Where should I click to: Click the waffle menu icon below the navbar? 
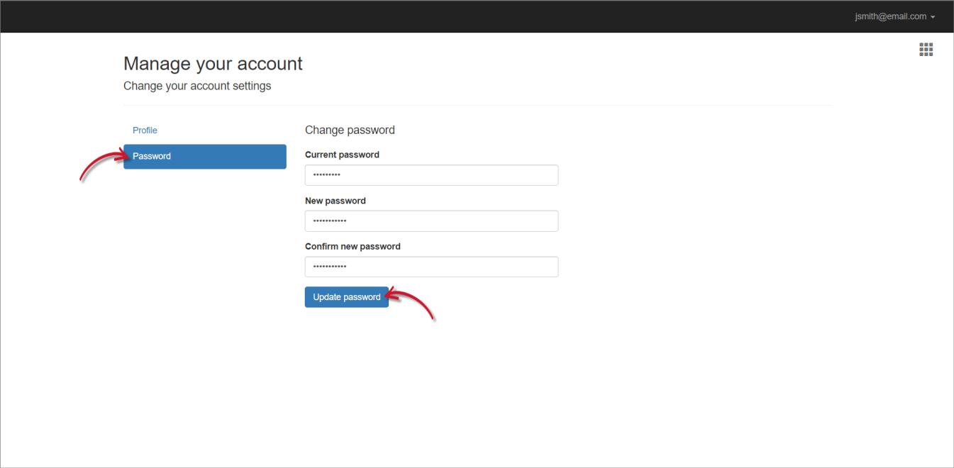(926, 49)
